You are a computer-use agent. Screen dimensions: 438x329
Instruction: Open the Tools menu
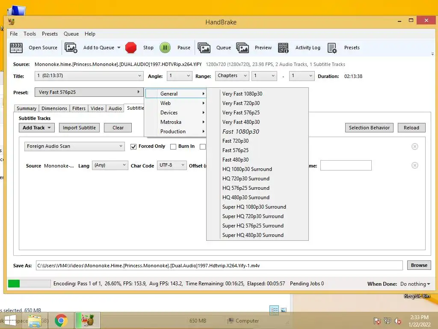click(x=30, y=34)
